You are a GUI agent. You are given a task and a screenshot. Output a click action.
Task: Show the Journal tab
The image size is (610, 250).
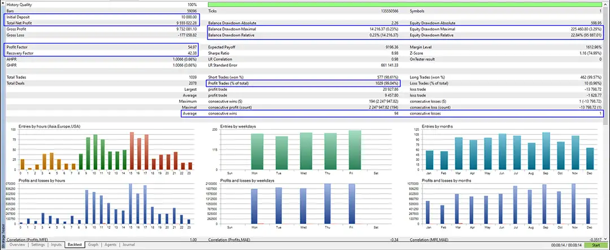(128, 245)
